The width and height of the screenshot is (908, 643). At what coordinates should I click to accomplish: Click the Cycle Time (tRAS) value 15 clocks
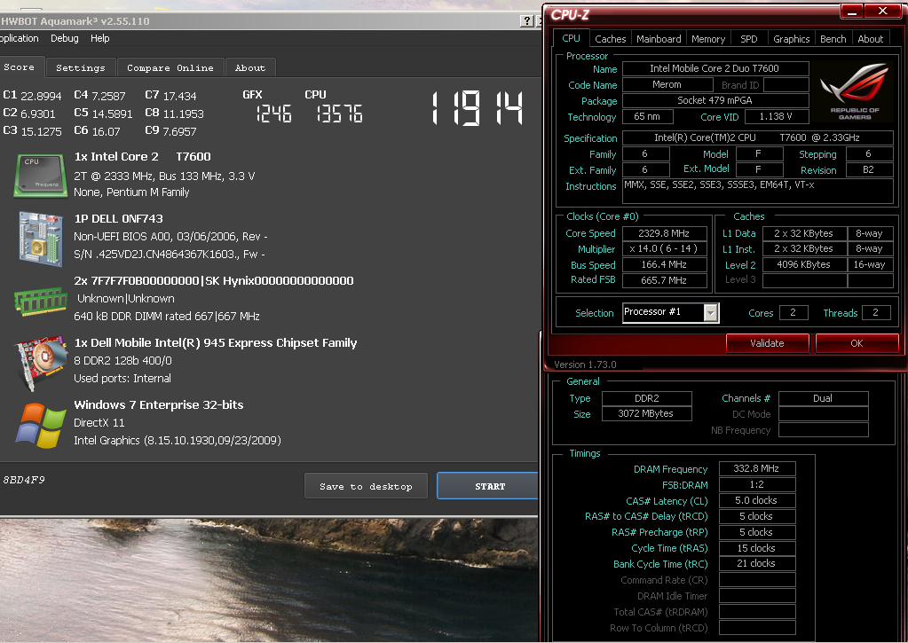[757, 548]
